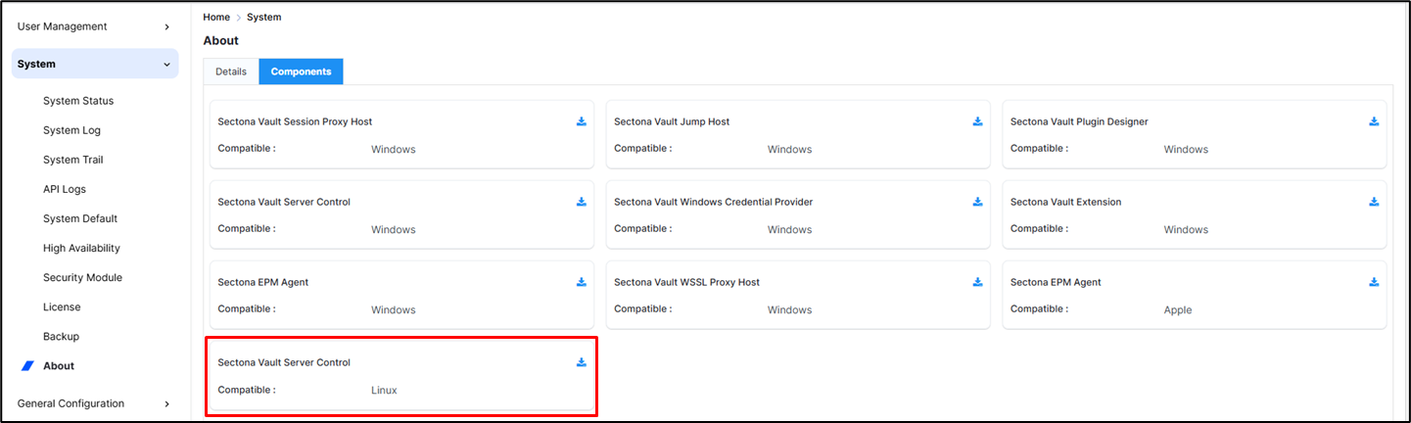Image resolution: width=1411 pixels, height=423 pixels.
Task: Click System in the breadcrumb
Action: pos(263,18)
